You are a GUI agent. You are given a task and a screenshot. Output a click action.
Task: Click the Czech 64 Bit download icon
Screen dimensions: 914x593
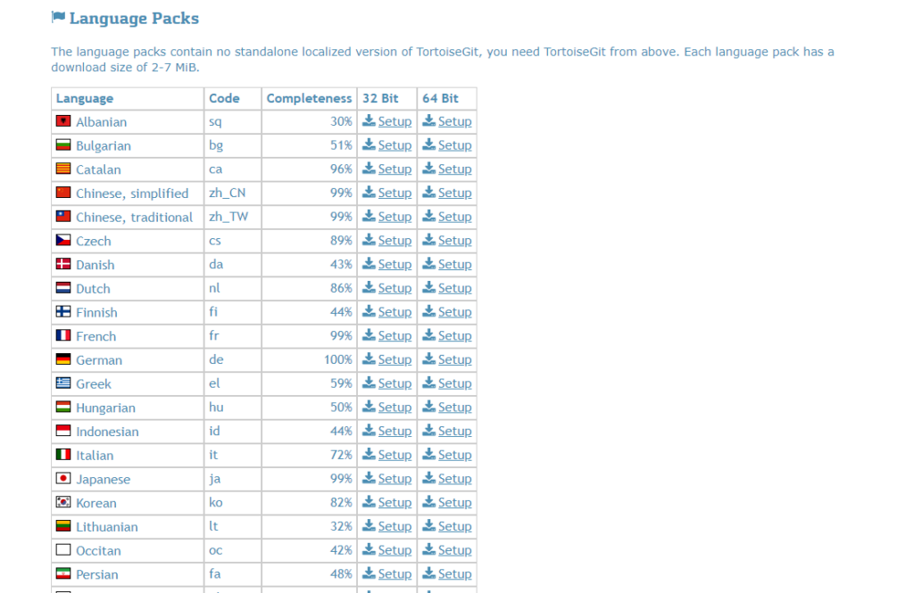click(429, 239)
